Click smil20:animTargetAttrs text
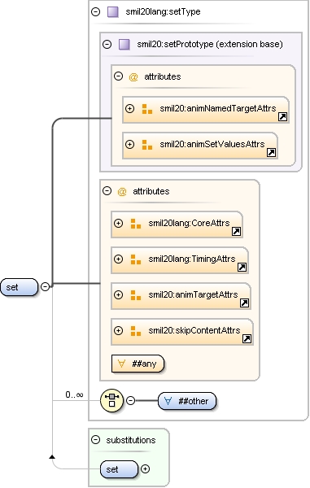The height and width of the screenshot is (488, 310). (193, 294)
